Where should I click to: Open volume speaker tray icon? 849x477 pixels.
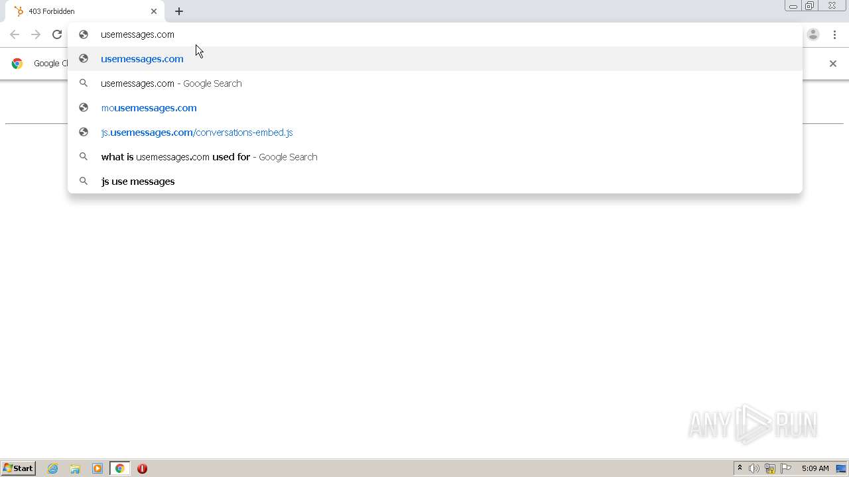[754, 468]
